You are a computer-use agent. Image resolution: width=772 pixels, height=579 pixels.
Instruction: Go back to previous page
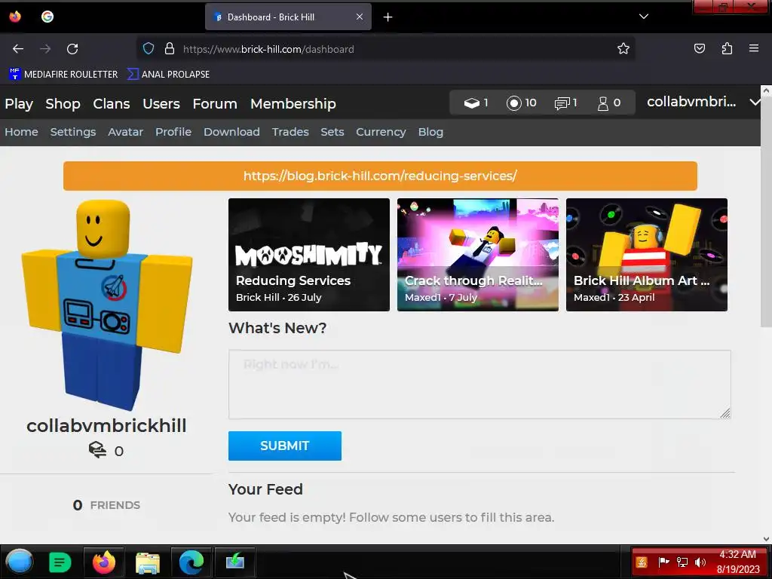(18, 49)
